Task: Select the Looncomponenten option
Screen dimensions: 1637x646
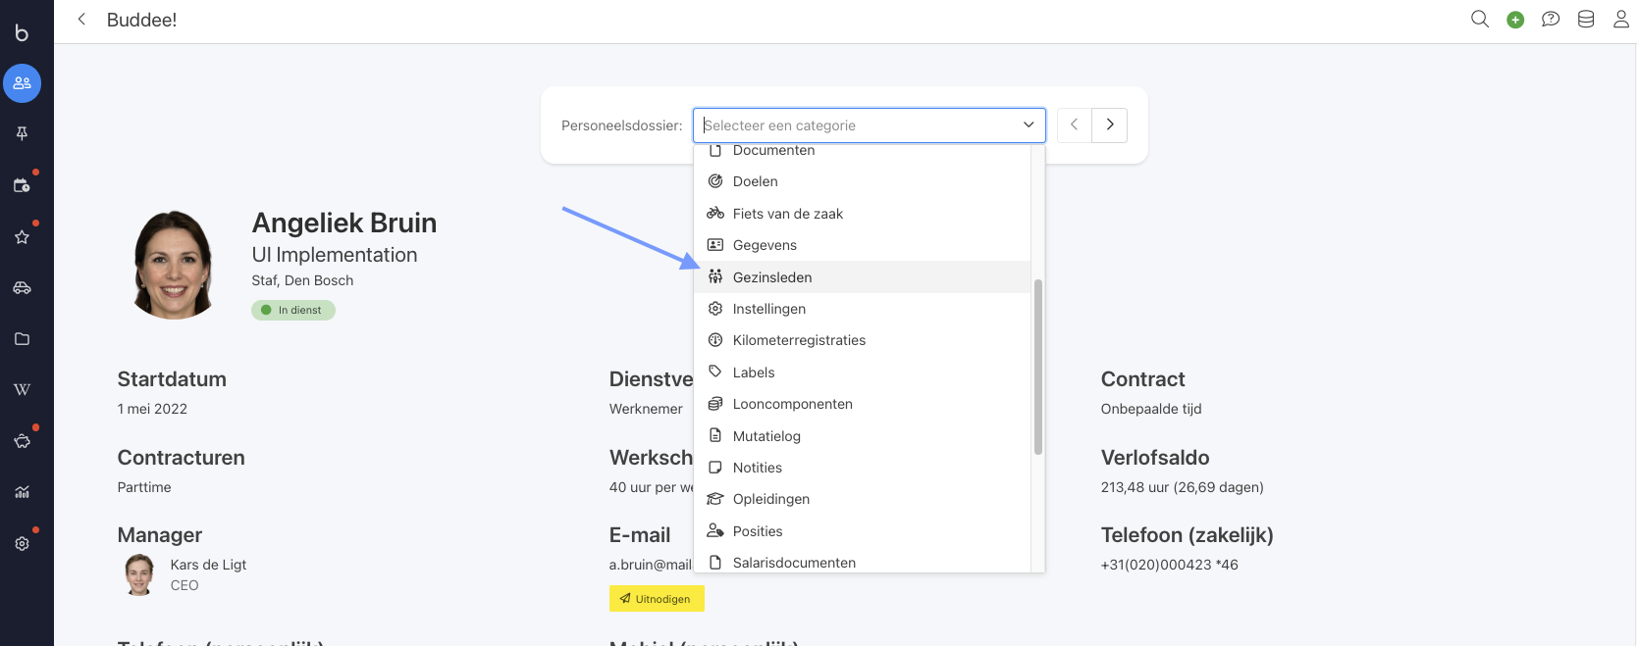Action: point(792,404)
